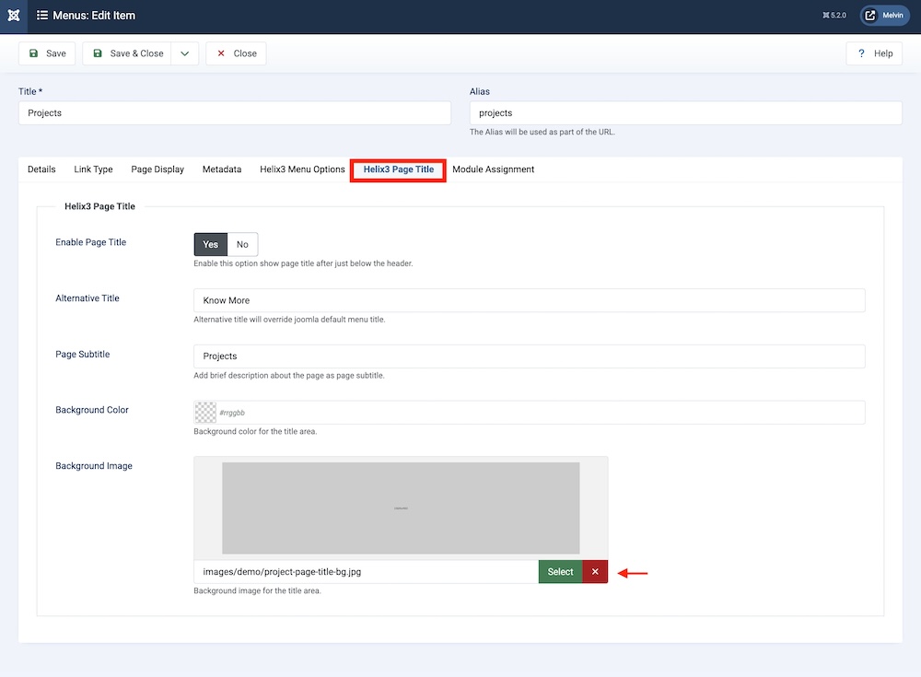This screenshot has height=677, width=921.
Task: Click the background image preview thumbnail
Action: click(401, 508)
